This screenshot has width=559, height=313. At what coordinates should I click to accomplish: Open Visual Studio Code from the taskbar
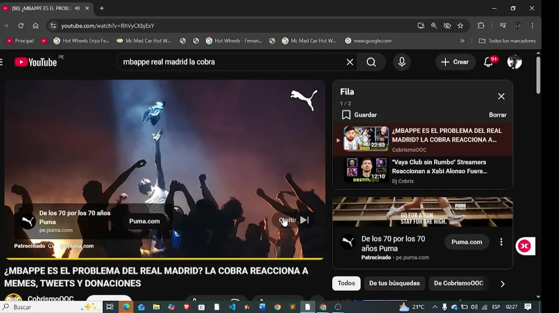pos(232,307)
